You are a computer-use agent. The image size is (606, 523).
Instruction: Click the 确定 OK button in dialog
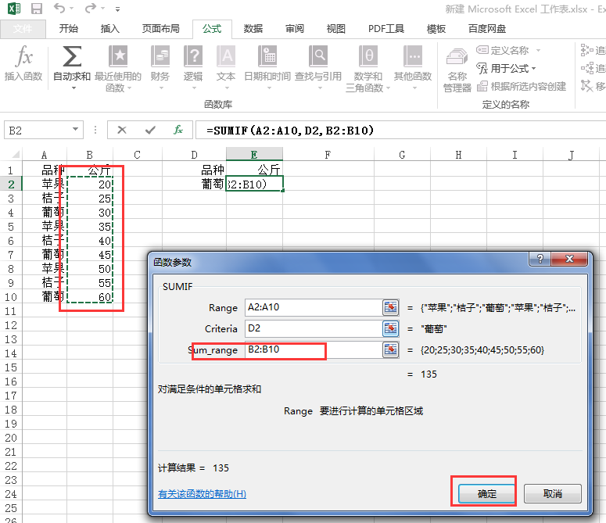(486, 493)
